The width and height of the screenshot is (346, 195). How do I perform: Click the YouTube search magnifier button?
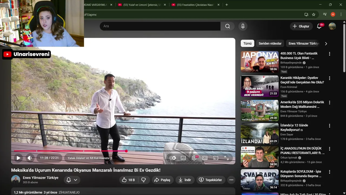tap(228, 26)
